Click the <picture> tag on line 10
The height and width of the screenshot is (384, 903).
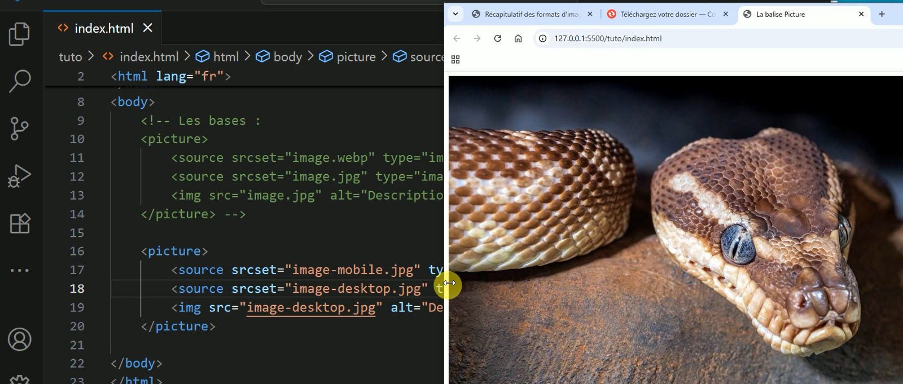coord(174,139)
